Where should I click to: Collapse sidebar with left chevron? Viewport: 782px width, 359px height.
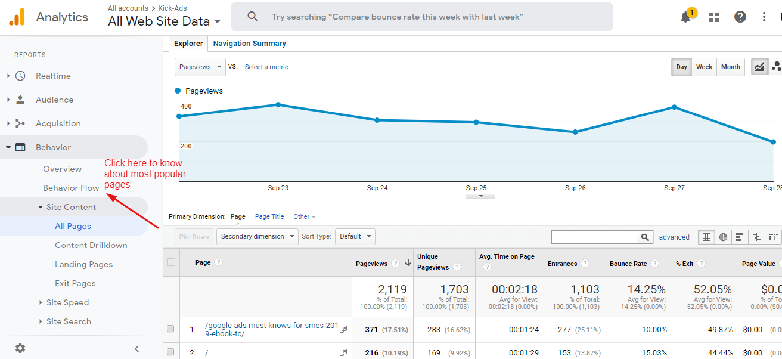coord(136,349)
